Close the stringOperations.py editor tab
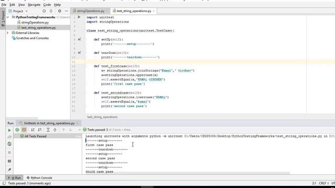The width and height of the screenshot is (335, 188). (107, 11)
